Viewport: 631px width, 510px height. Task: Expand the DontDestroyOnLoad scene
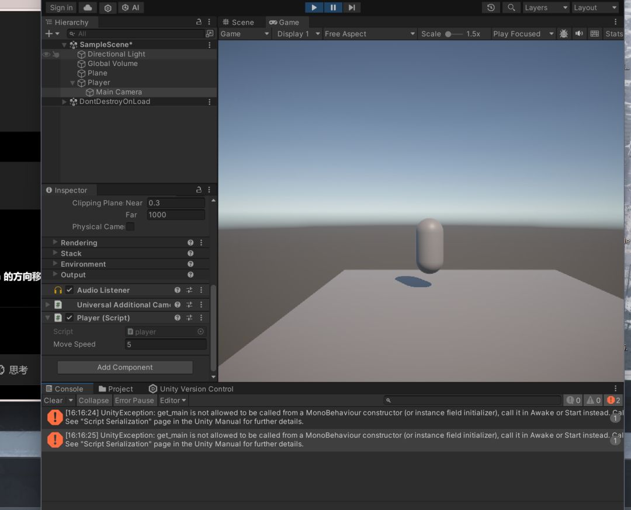pyautogui.click(x=64, y=102)
